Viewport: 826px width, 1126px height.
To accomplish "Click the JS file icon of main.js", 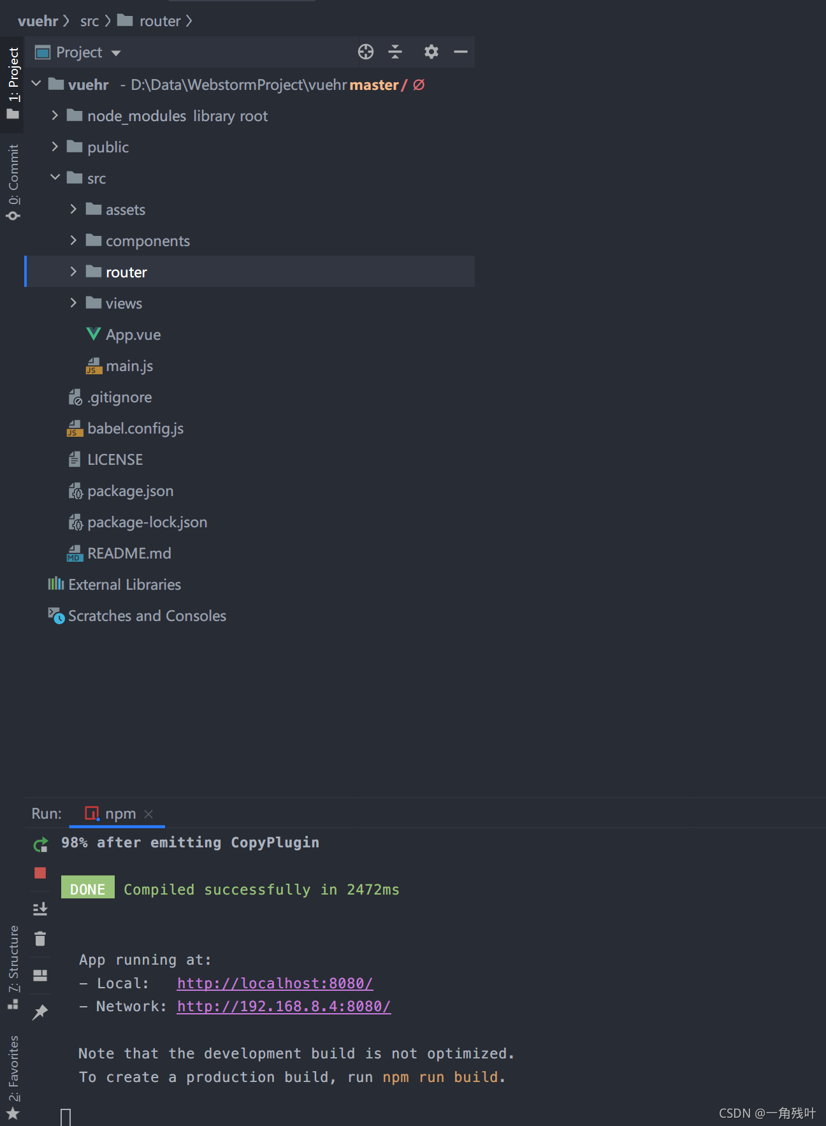I will pyautogui.click(x=94, y=365).
